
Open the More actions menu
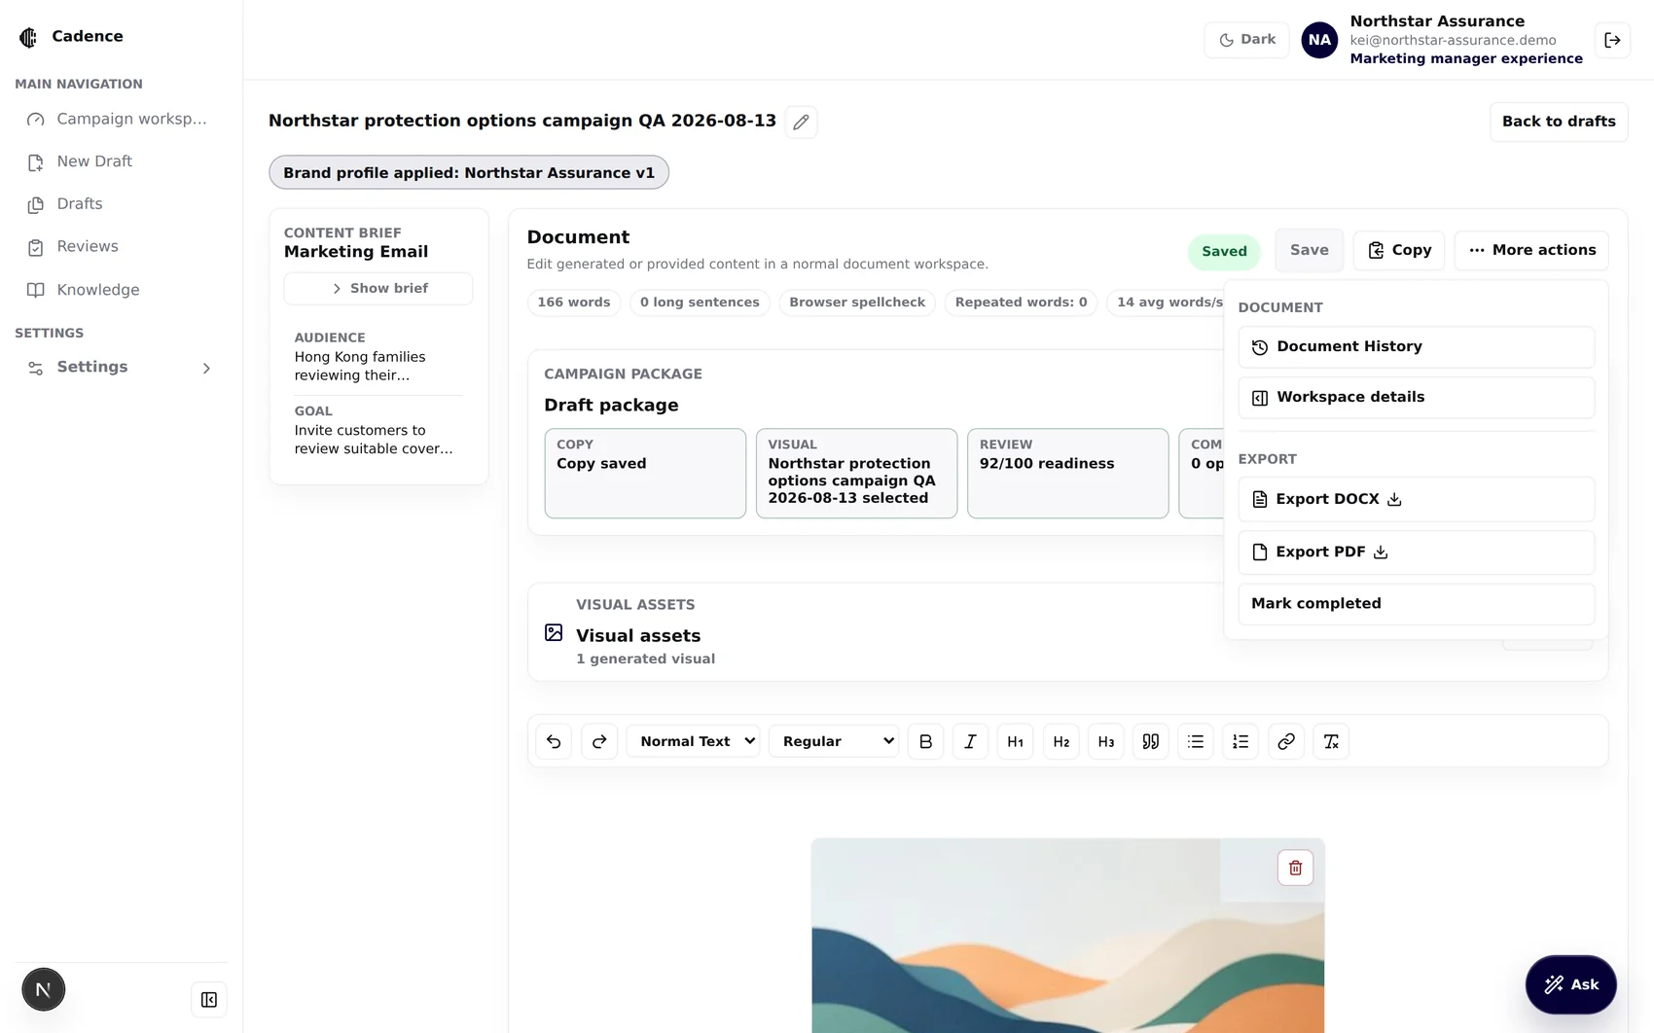pos(1531,250)
